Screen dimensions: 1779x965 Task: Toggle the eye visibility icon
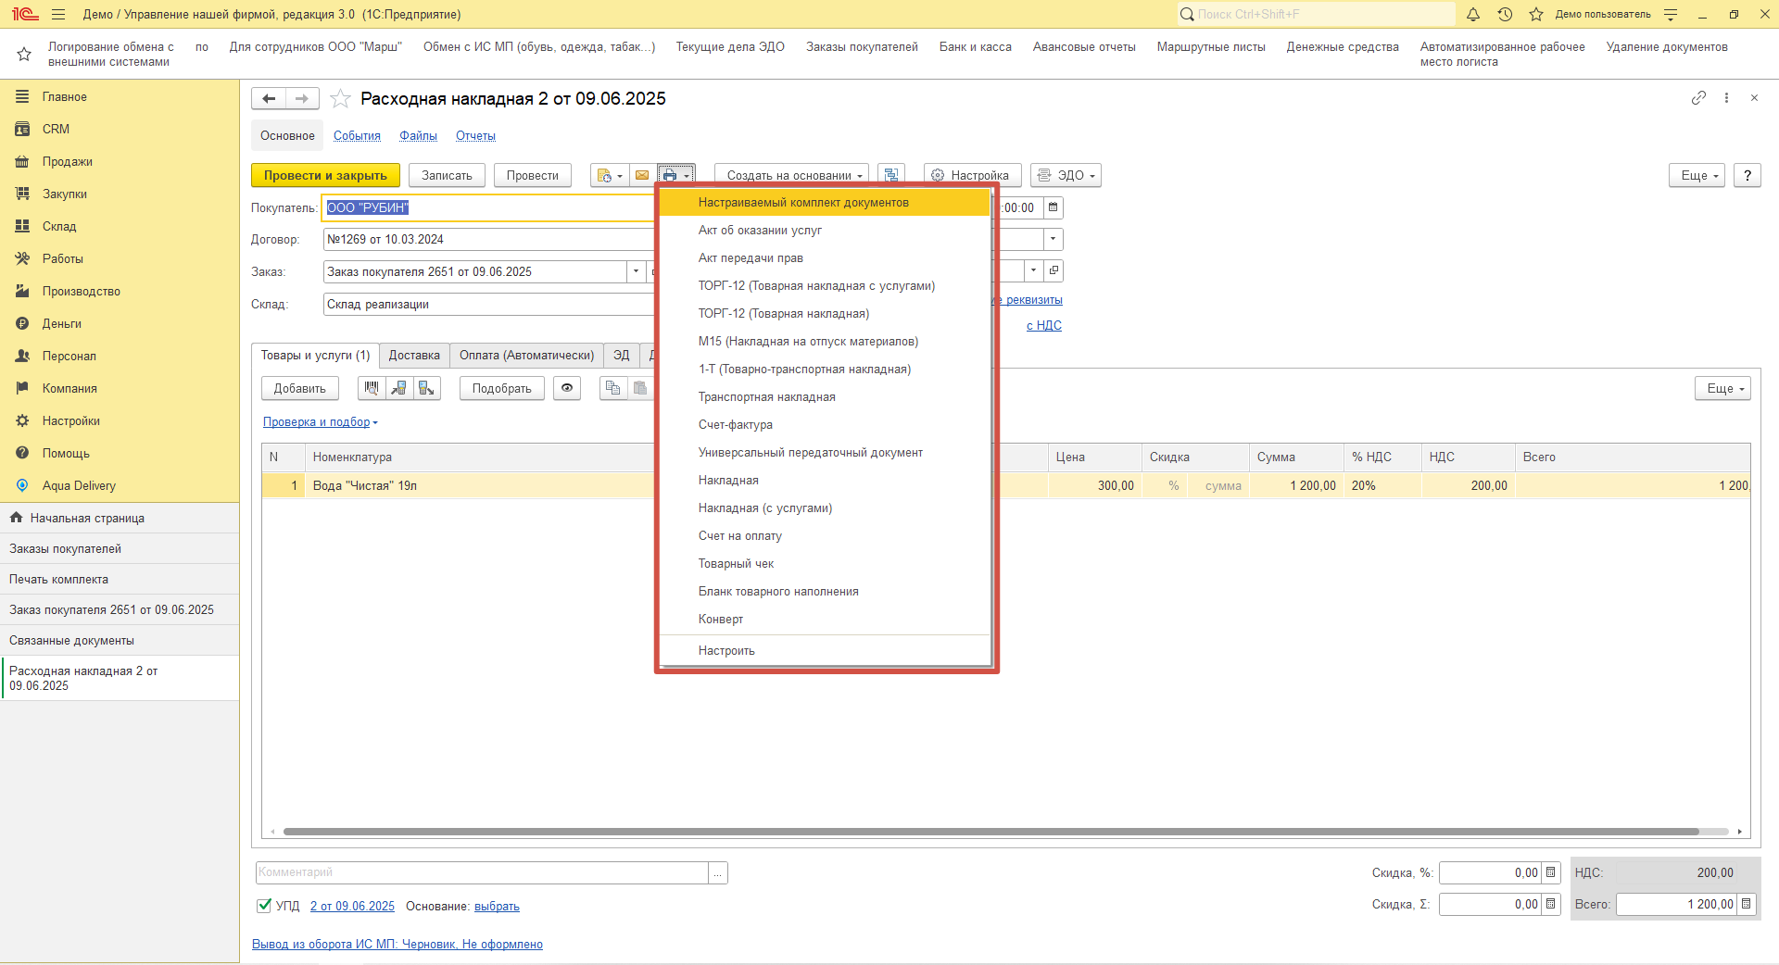pos(567,388)
